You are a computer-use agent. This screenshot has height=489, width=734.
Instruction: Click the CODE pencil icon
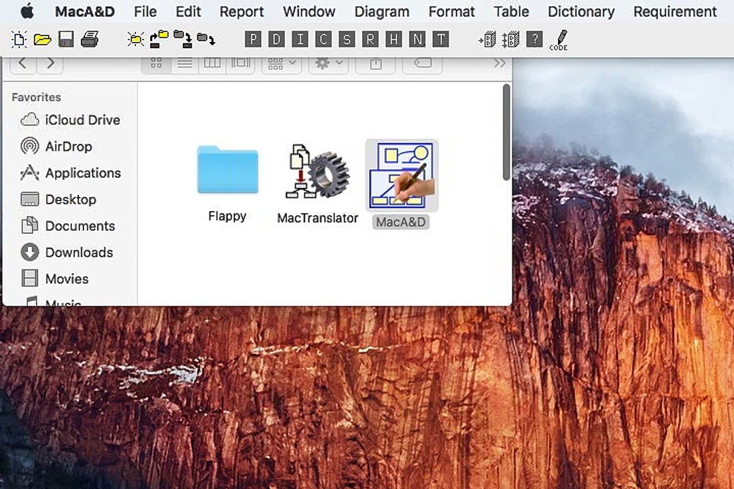tap(559, 40)
